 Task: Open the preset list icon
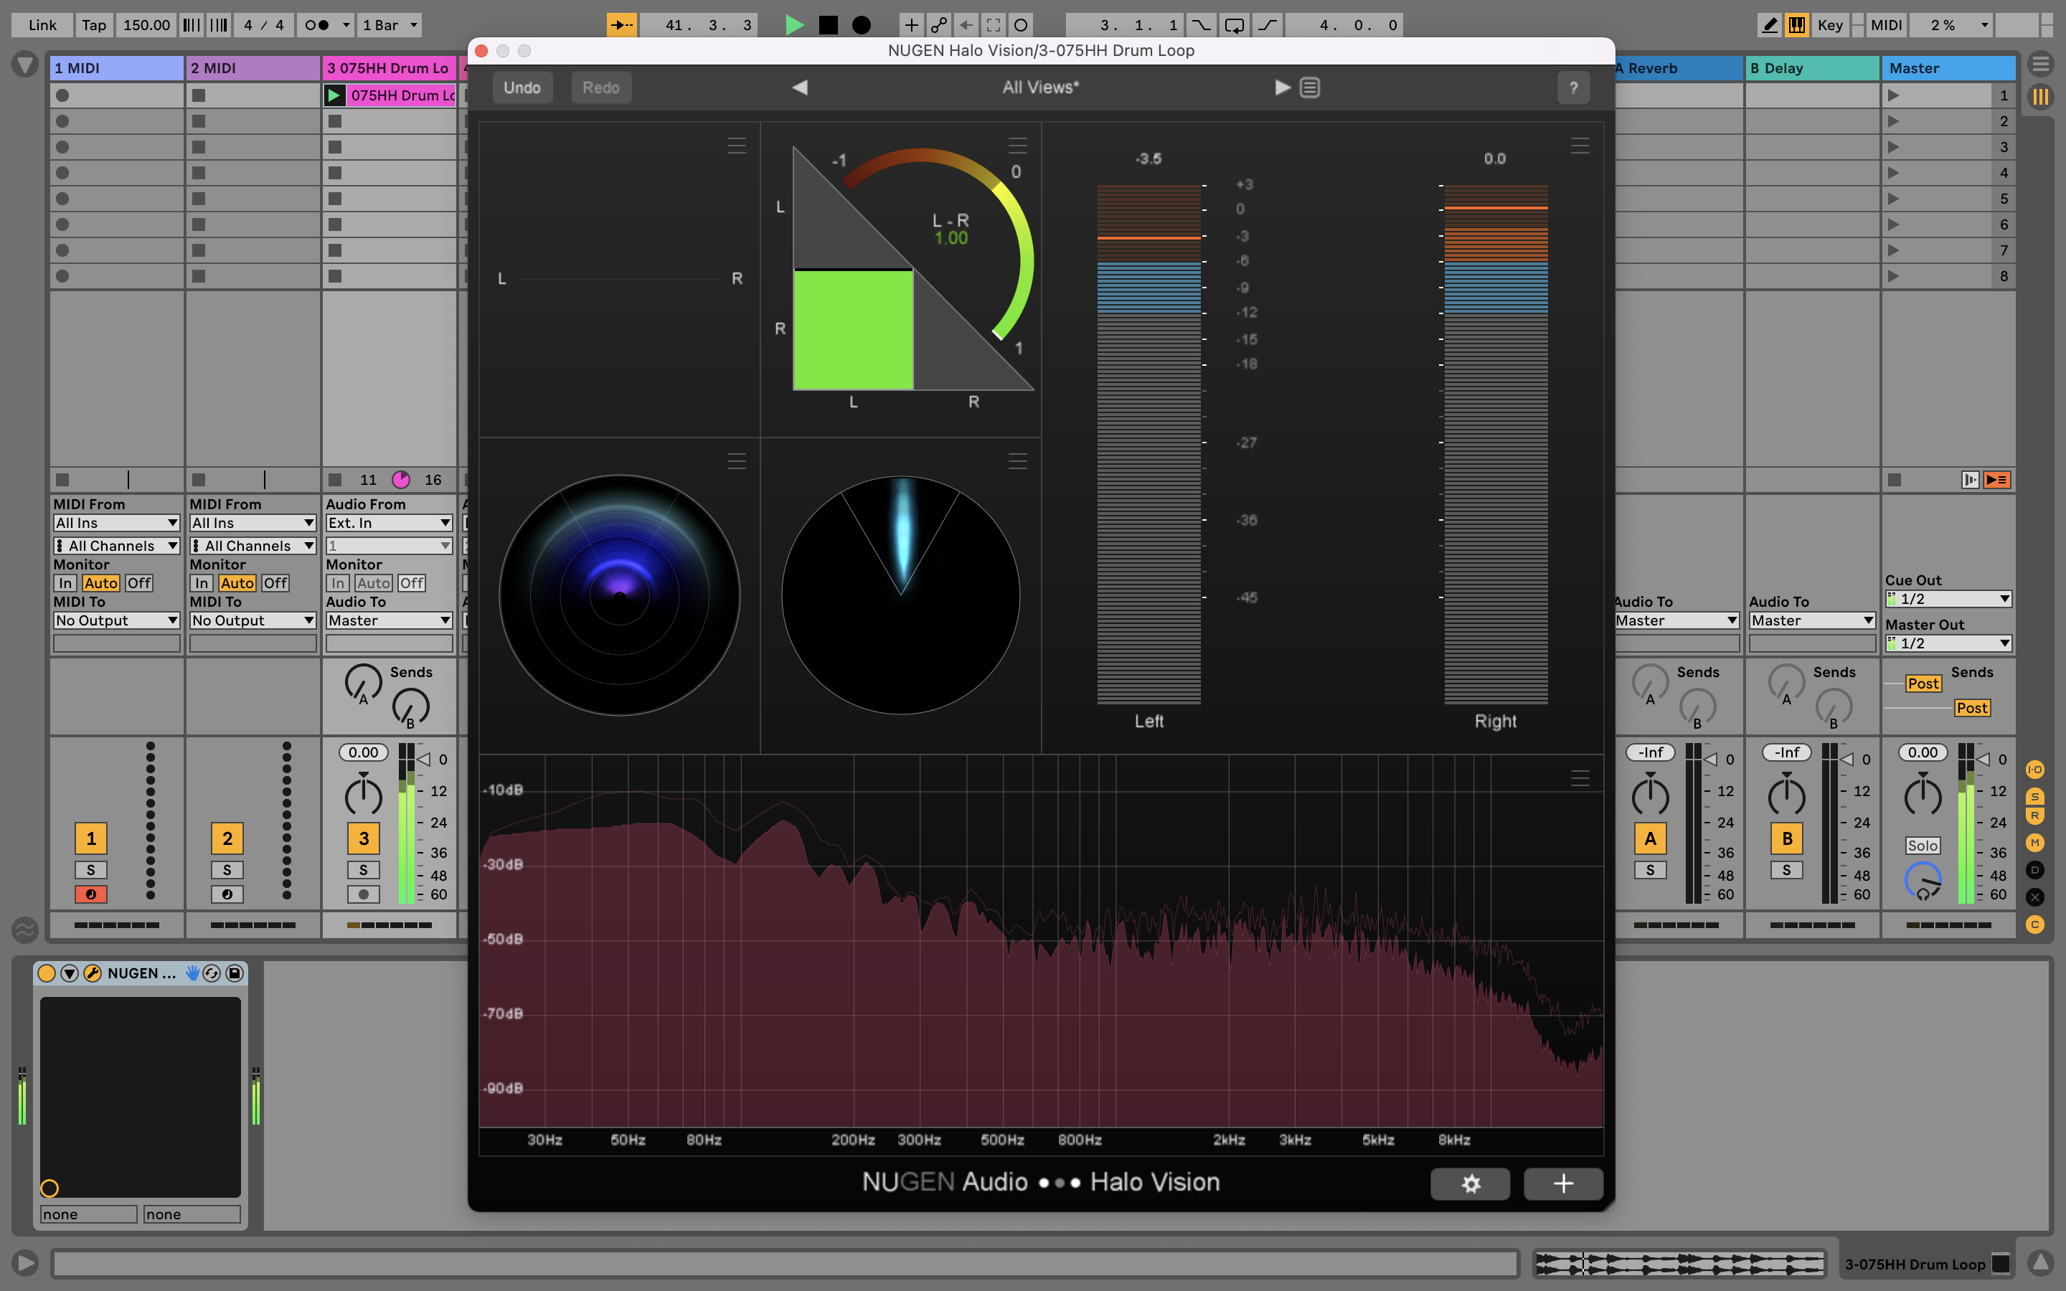[x=1310, y=87]
